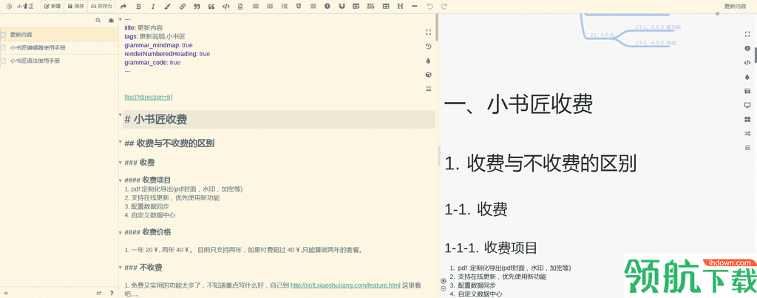Open the preview hamburger menu
The image size is (757, 298).
pos(747,148)
